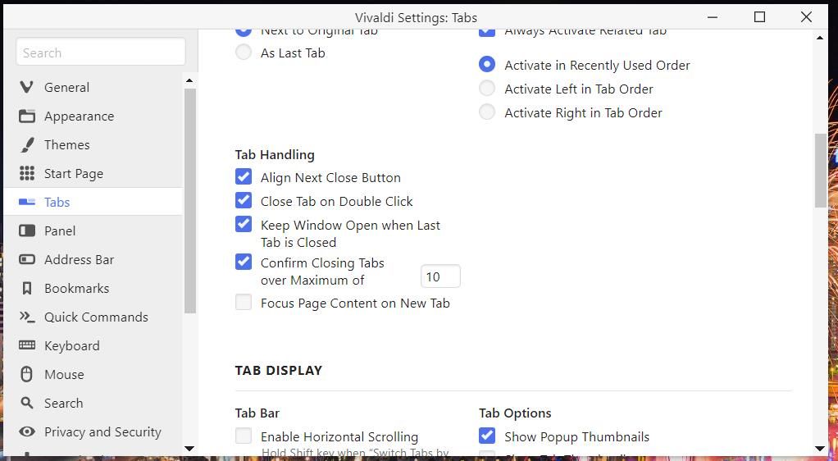838x461 pixels.
Task: Click the maximum tabs number field
Action: 440,276
